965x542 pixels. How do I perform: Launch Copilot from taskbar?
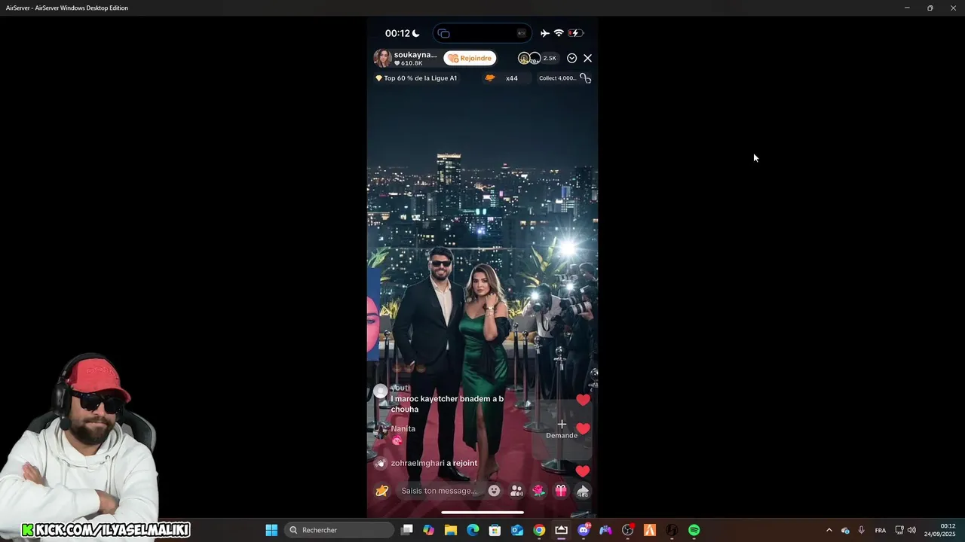429,530
